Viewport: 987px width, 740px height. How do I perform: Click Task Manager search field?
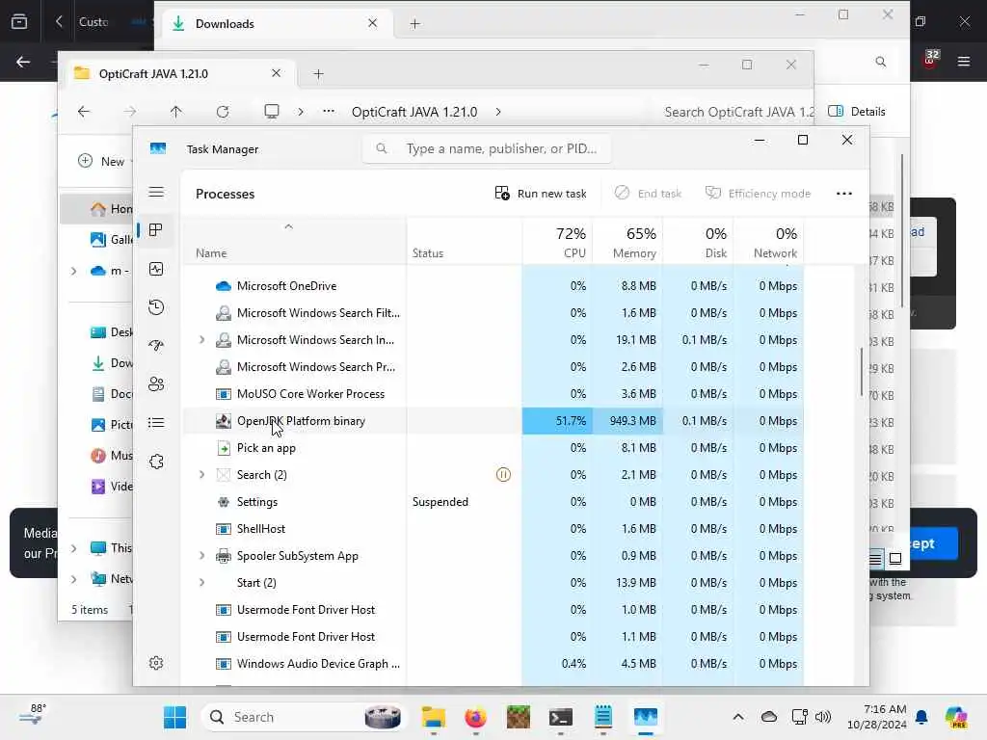tap(487, 148)
